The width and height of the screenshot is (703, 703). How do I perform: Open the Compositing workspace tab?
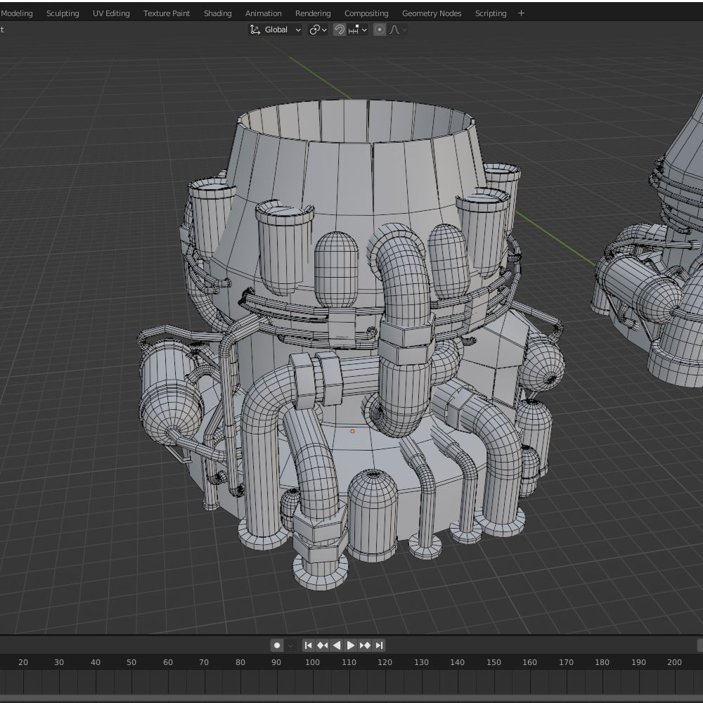366,13
